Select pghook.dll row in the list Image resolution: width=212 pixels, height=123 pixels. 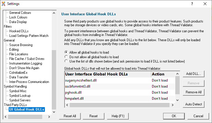120,92
